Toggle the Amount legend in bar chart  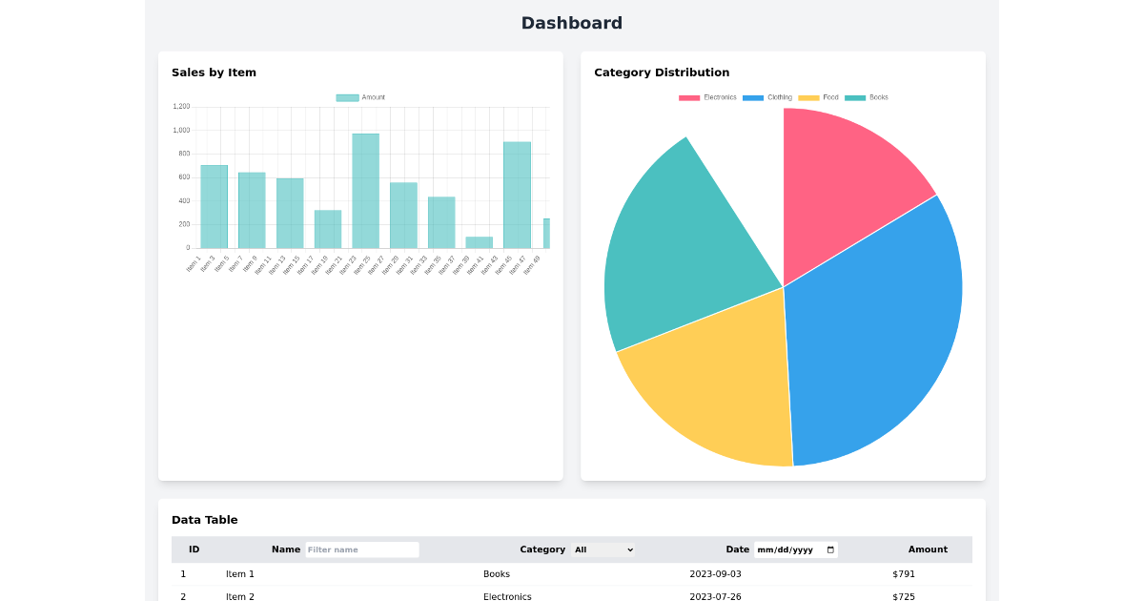pos(360,97)
